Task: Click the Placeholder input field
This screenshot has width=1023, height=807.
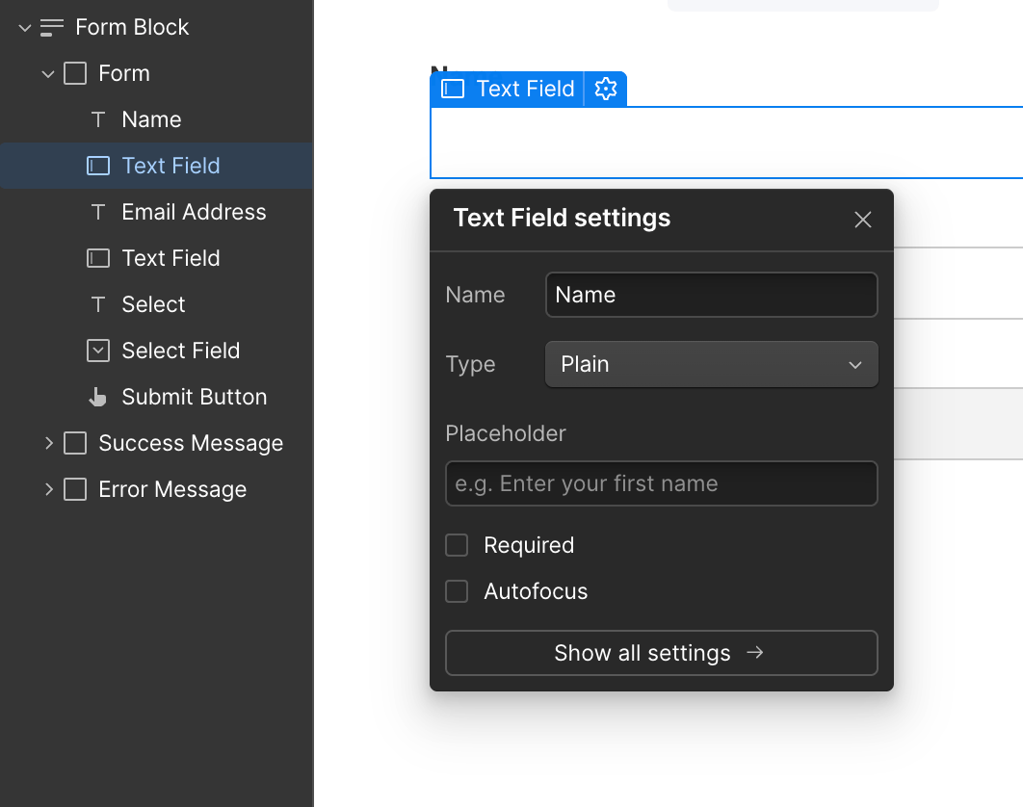Action: tap(661, 483)
